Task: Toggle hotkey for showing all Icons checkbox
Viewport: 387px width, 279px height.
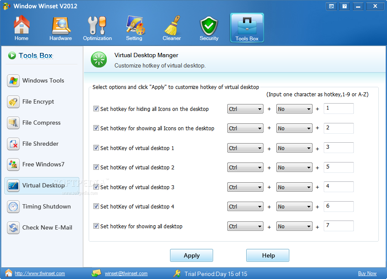Action: click(x=96, y=128)
